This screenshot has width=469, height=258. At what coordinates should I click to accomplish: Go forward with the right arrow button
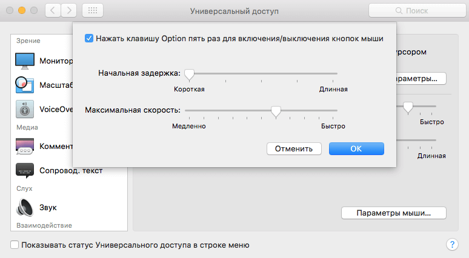click(x=69, y=11)
